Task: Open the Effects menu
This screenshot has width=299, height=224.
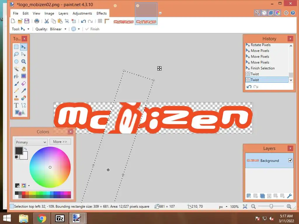Action: pyautogui.click(x=101, y=13)
